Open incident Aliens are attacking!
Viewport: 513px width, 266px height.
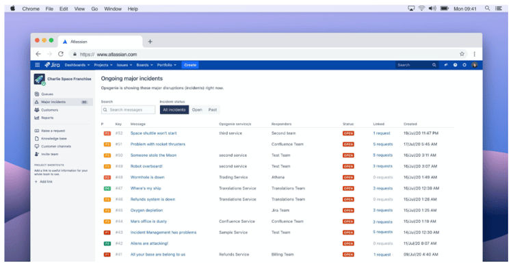[x=149, y=243]
